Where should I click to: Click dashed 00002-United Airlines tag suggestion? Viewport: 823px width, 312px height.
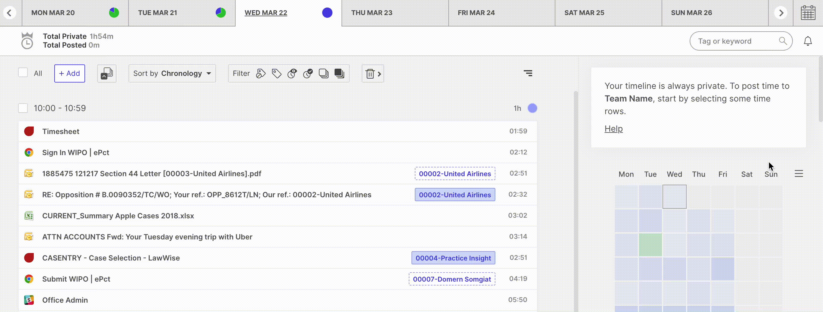(x=455, y=173)
